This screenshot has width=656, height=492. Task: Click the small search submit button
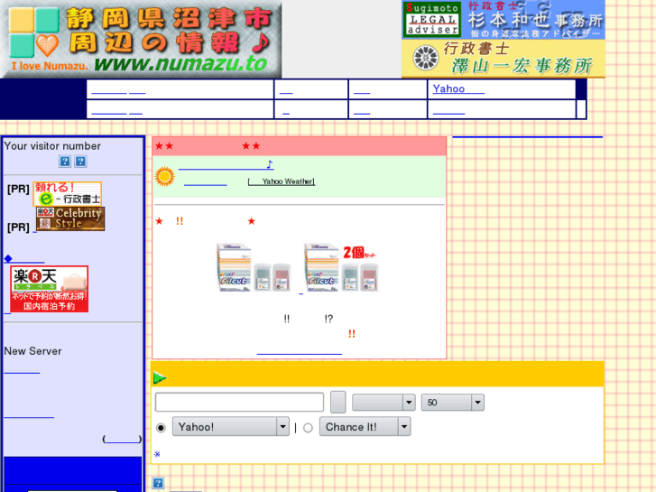point(338,402)
